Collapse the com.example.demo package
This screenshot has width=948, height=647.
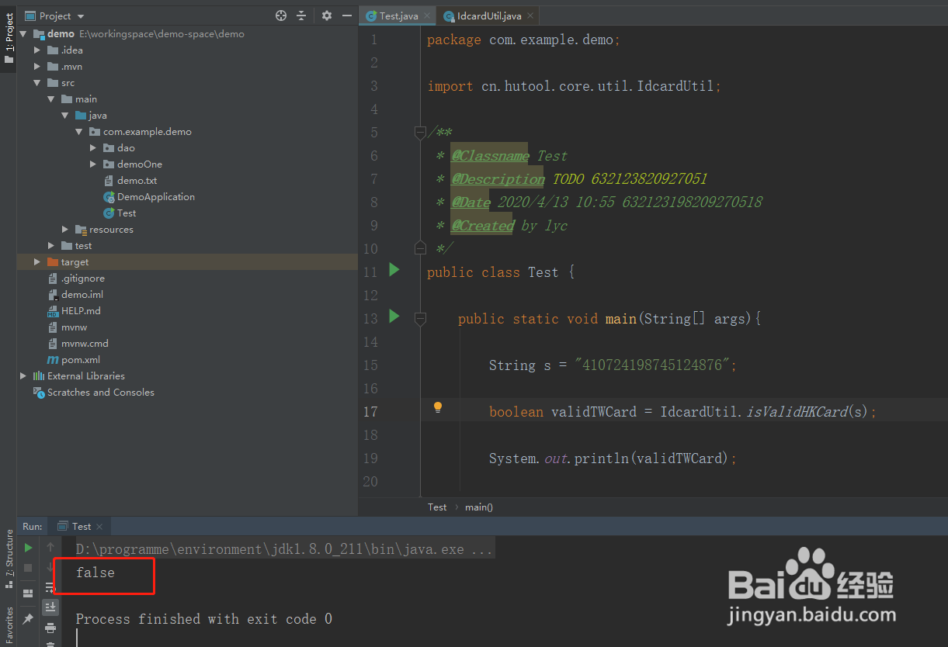[x=78, y=132]
